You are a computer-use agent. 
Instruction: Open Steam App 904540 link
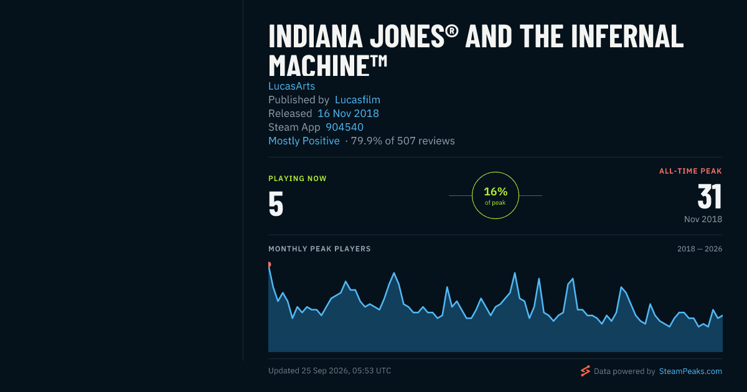(x=344, y=127)
